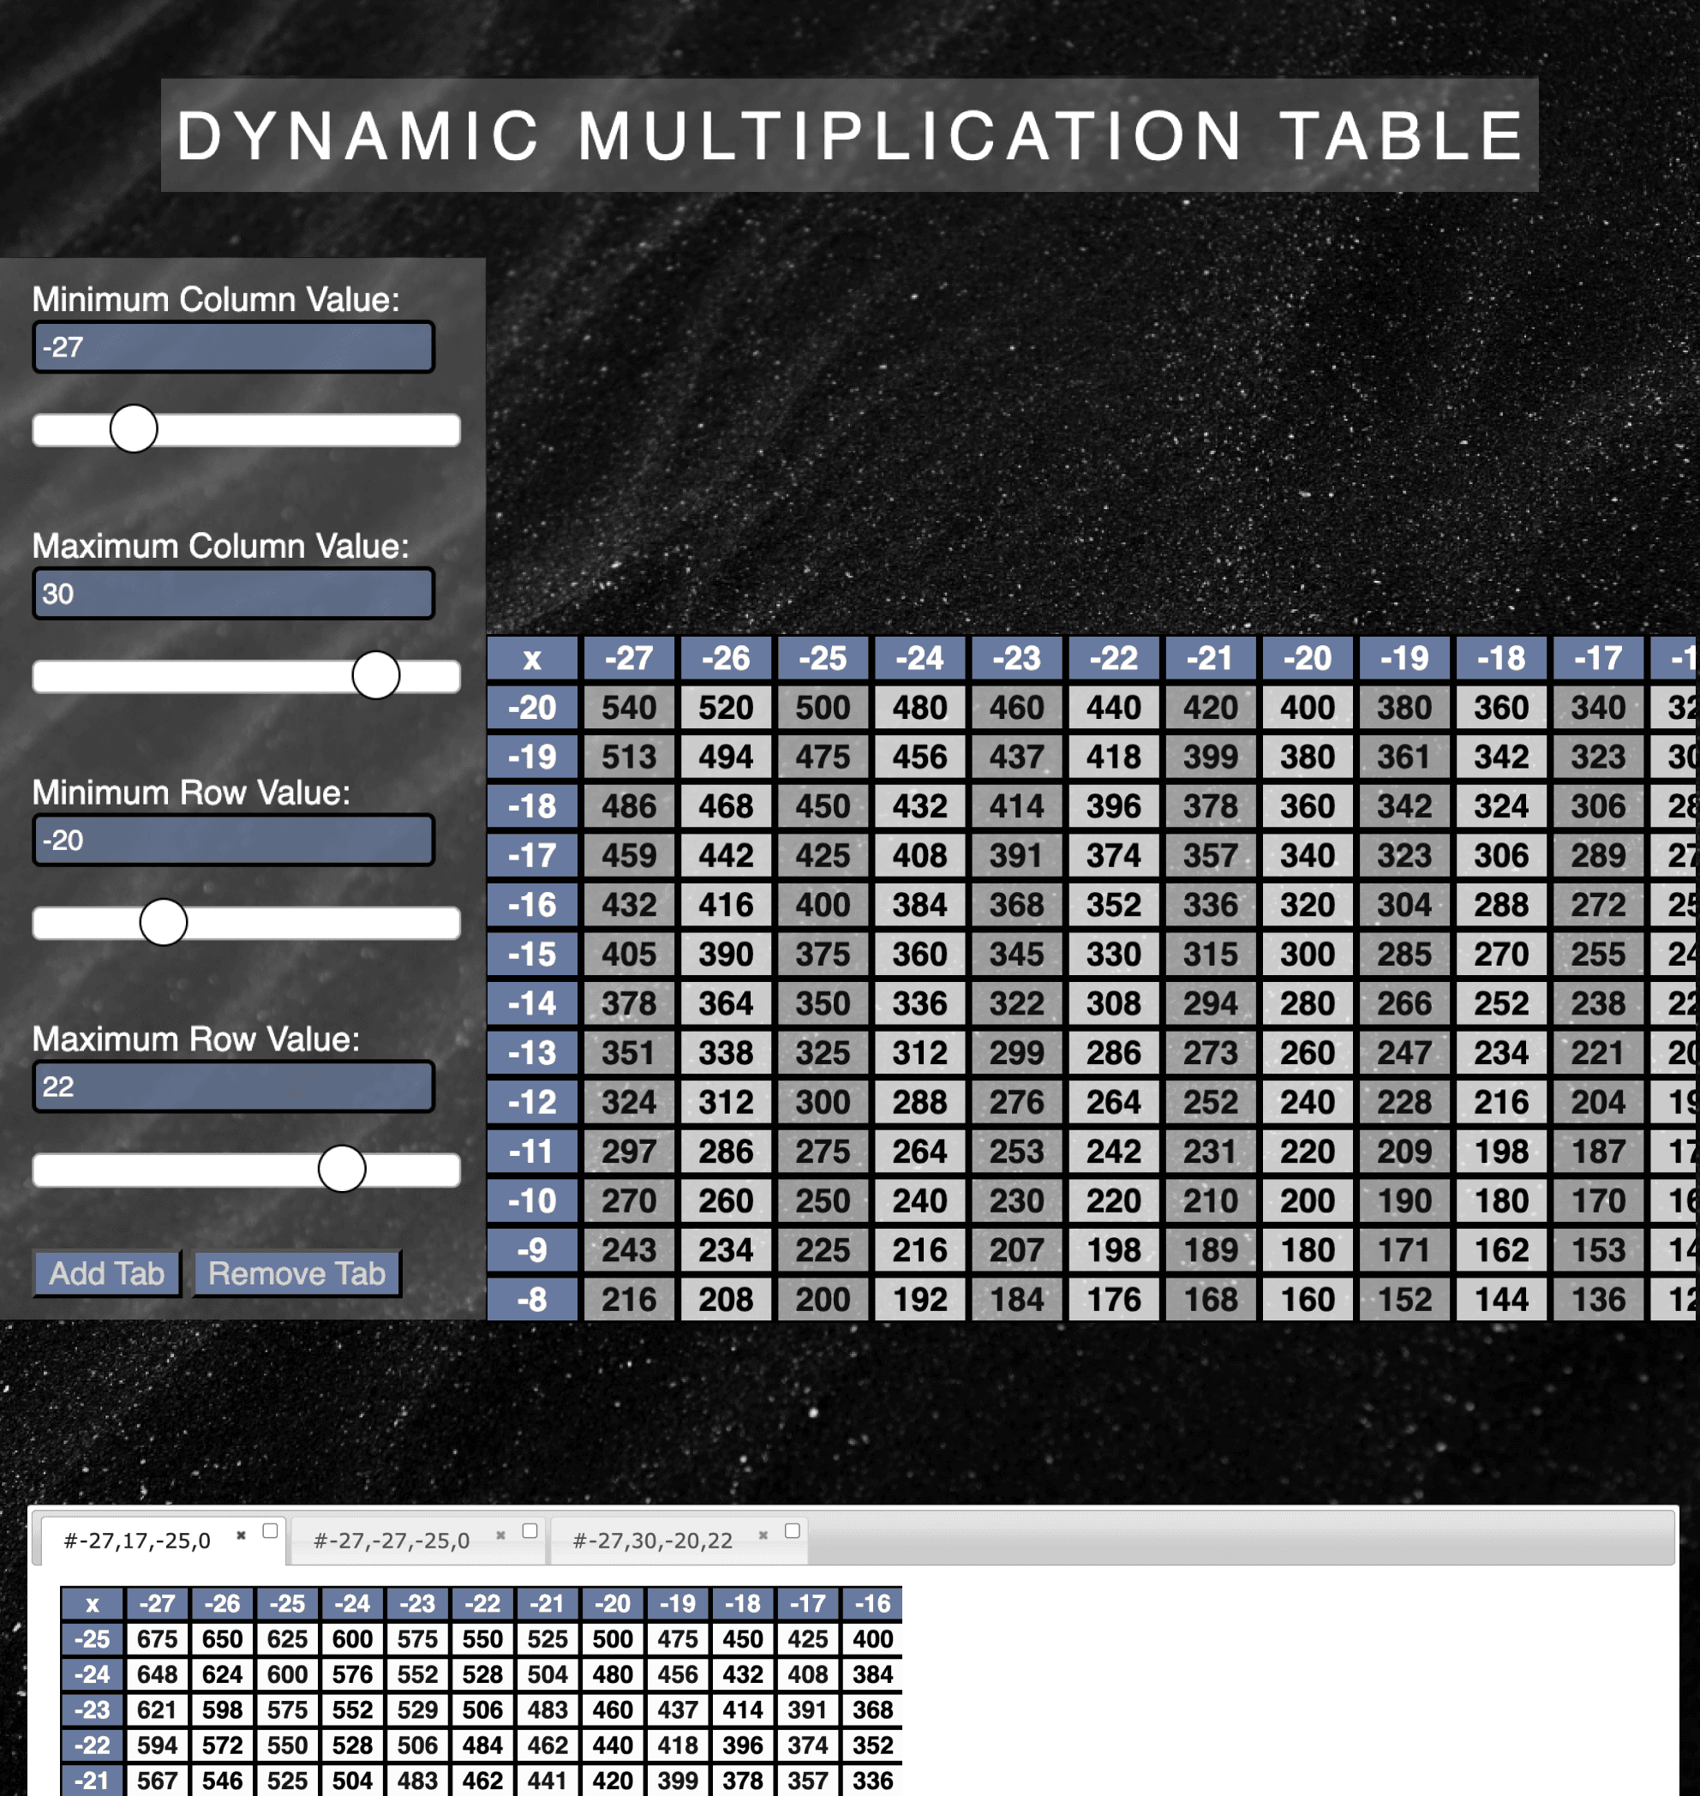The height and width of the screenshot is (1796, 1700).
Task: Click cell 540 in the main table
Action: (x=629, y=708)
